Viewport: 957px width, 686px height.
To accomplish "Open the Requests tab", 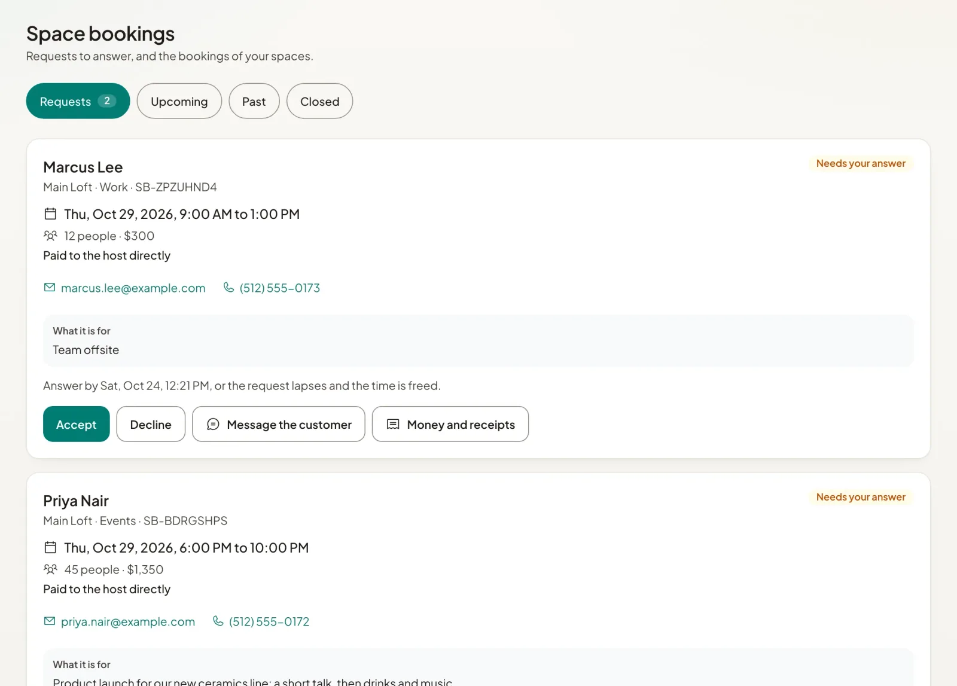I will coord(78,101).
